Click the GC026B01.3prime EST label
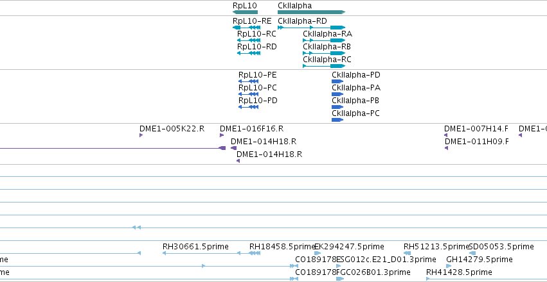The height and width of the screenshot is (282, 547). pos(373,272)
